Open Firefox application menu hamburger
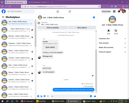The height and width of the screenshot is (103, 129). click(127, 6)
